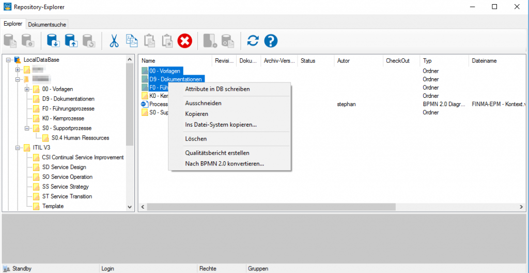Click the 00 - Vorlagen row in list

click(166, 71)
